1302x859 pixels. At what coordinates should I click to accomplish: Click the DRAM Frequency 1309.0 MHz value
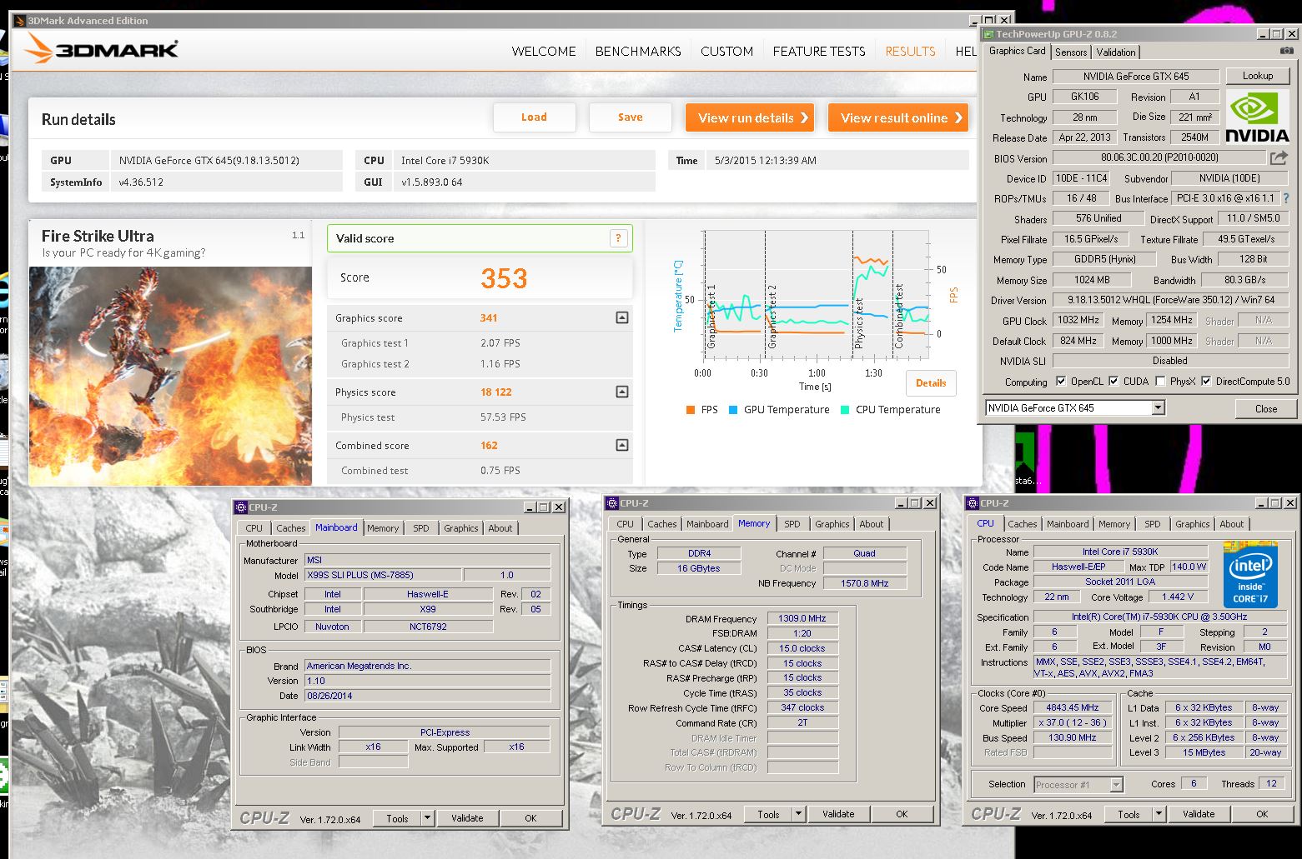(x=802, y=618)
